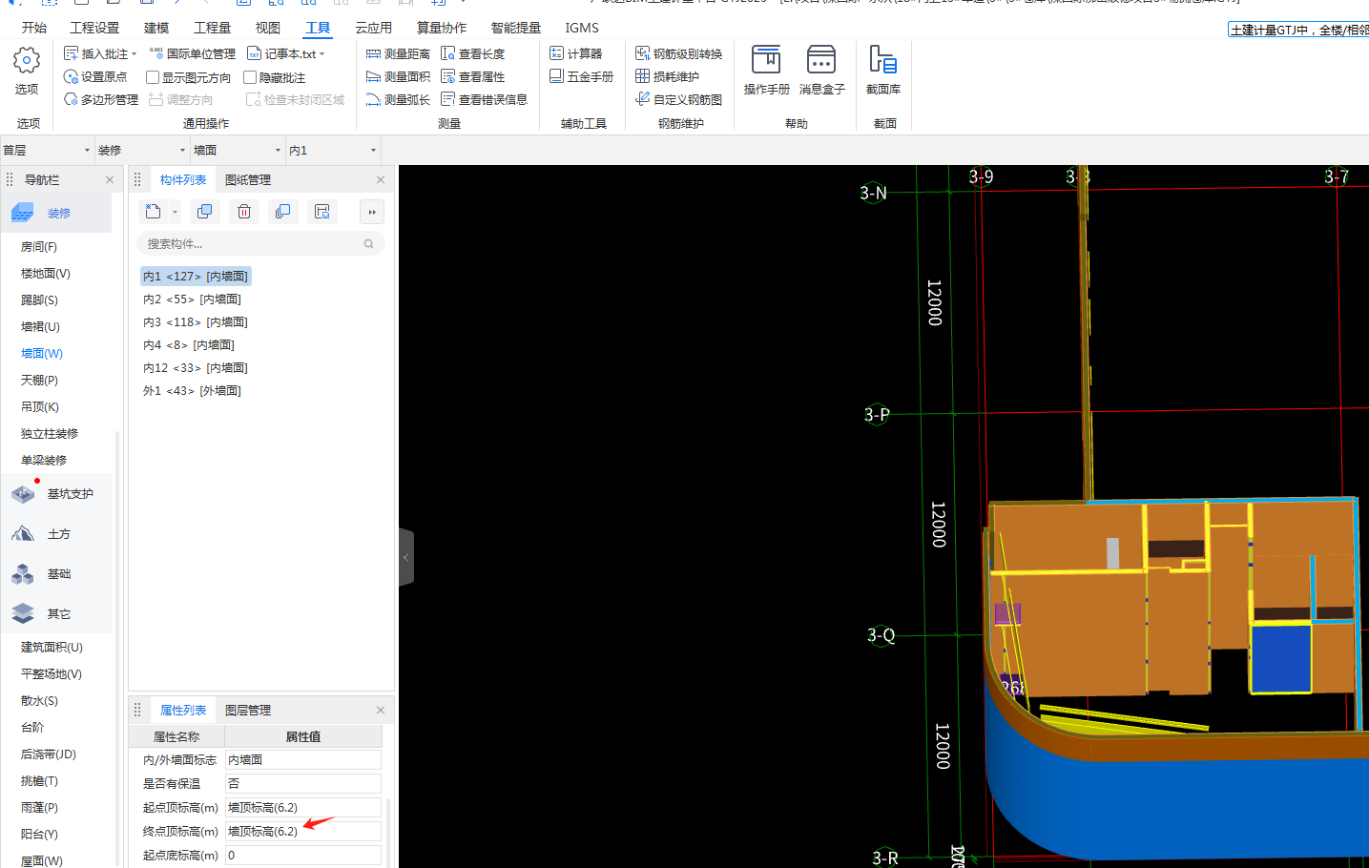Click 查看长度 view length tool
This screenshot has height=868, width=1369.
click(472, 53)
